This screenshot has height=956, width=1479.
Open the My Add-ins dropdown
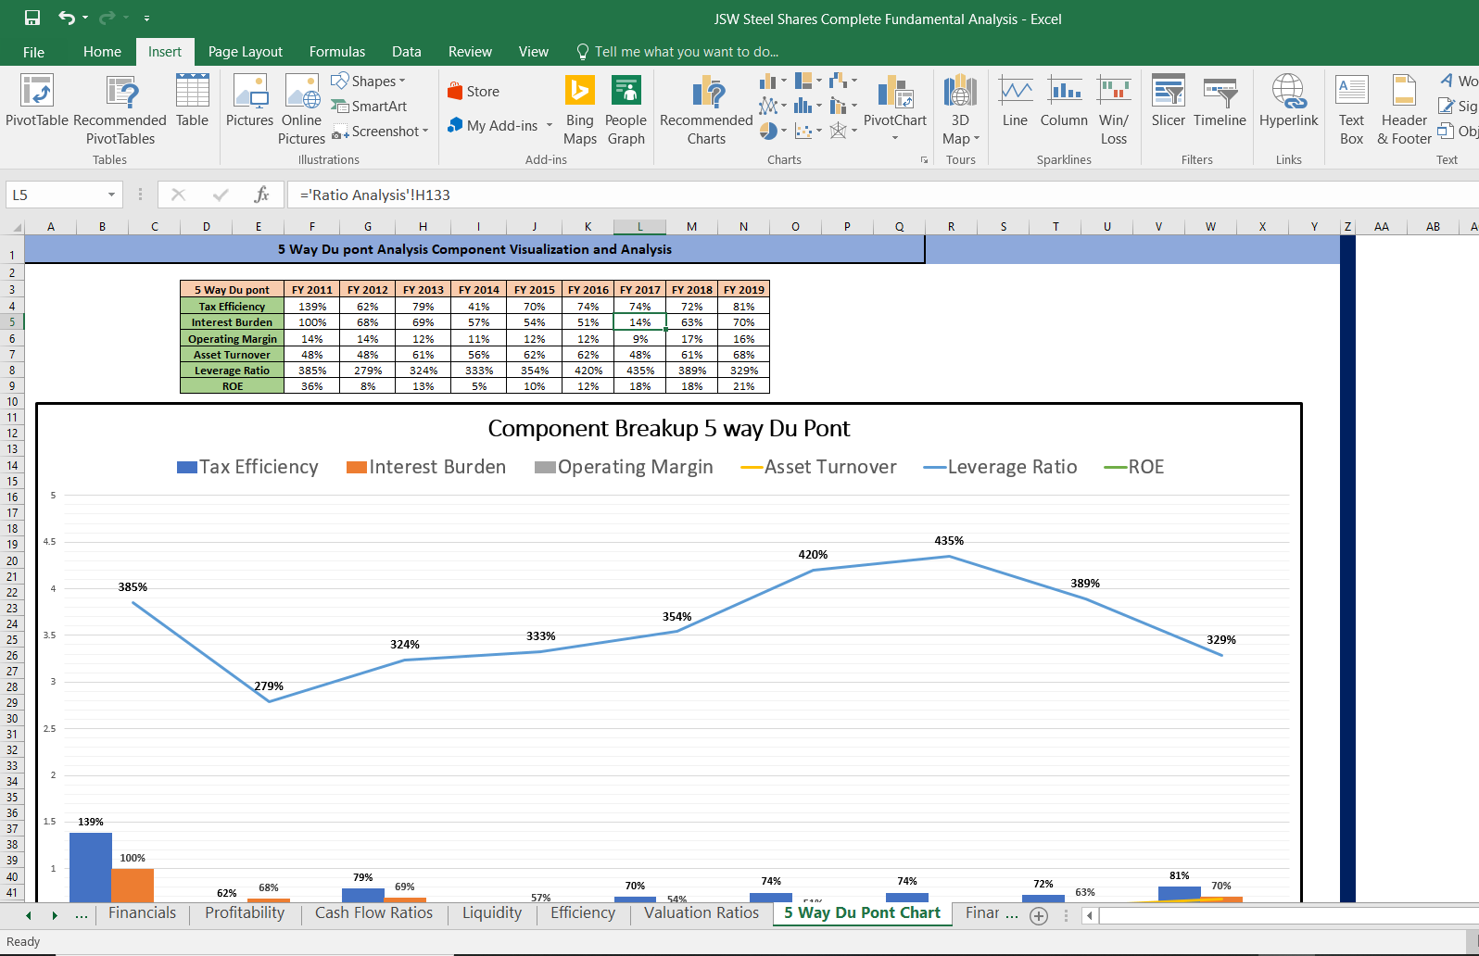pos(550,125)
